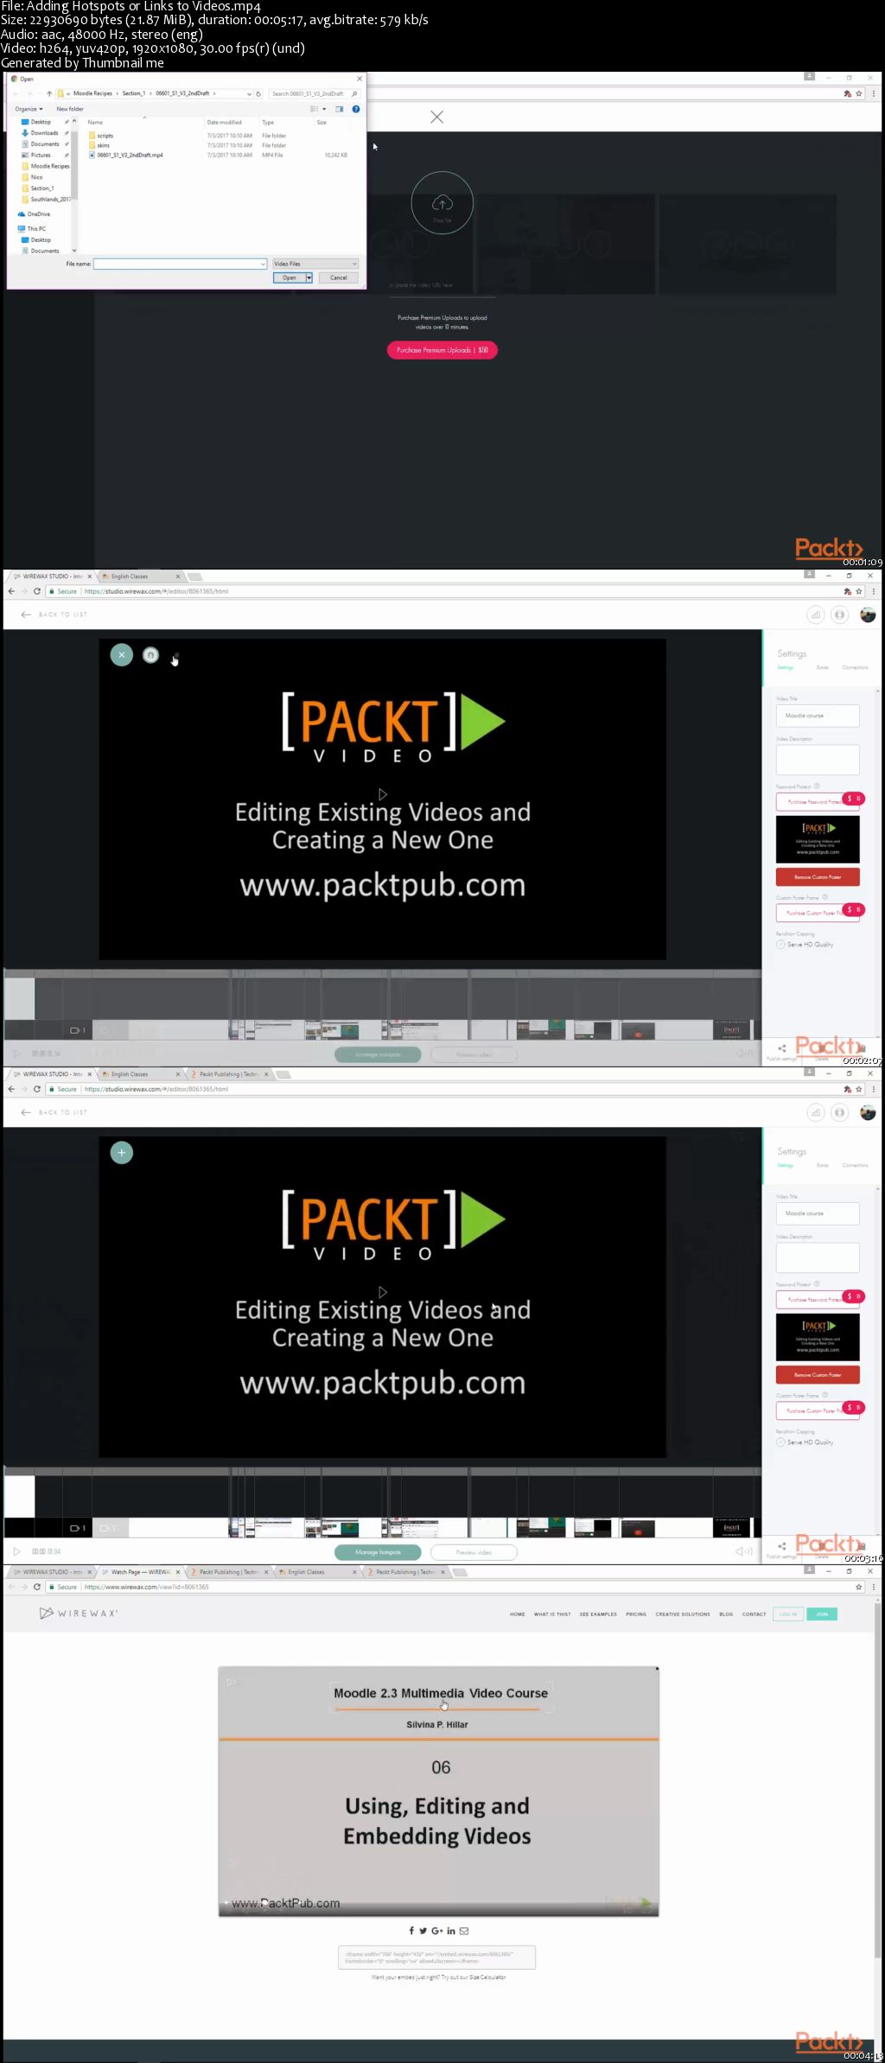Click the bookmark star in the 00:02:07 address bar
Image resolution: width=885 pixels, height=2063 pixels.
tap(858, 591)
